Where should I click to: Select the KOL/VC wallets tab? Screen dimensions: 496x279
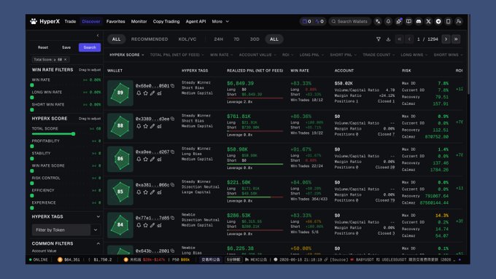pos(187,39)
